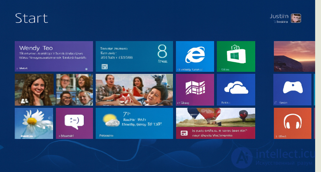
Task: Open the people collage tile with four faces
Action: pos(74,90)
